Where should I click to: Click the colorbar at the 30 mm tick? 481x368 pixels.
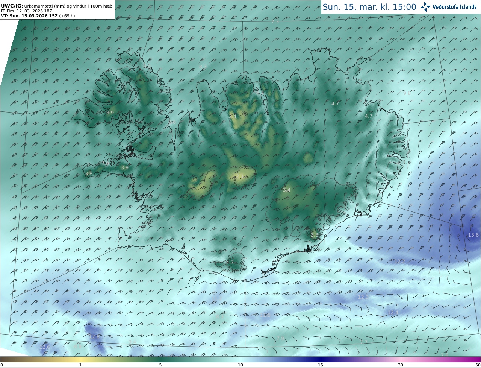tap(401, 359)
